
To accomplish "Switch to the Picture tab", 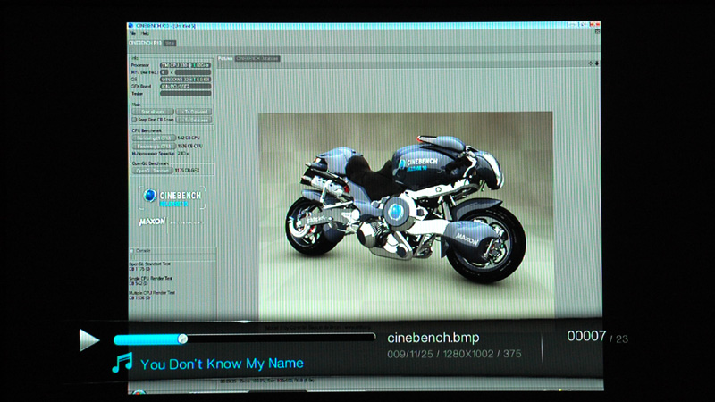I will point(225,58).
